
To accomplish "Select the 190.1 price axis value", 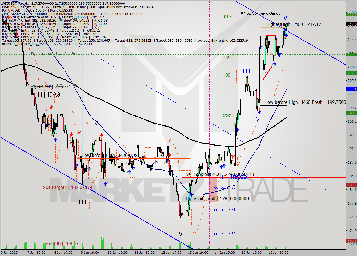I will click(352, 149).
